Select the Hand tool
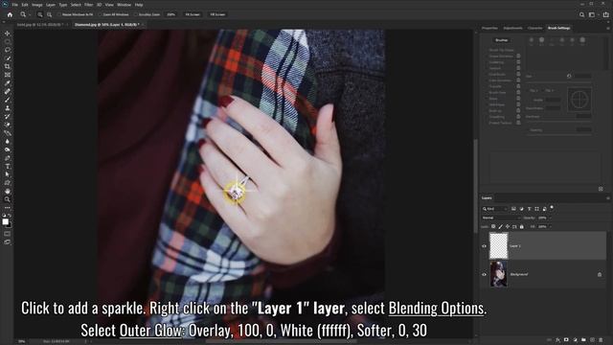Viewport: 613px width, 345px height. pos(8,192)
